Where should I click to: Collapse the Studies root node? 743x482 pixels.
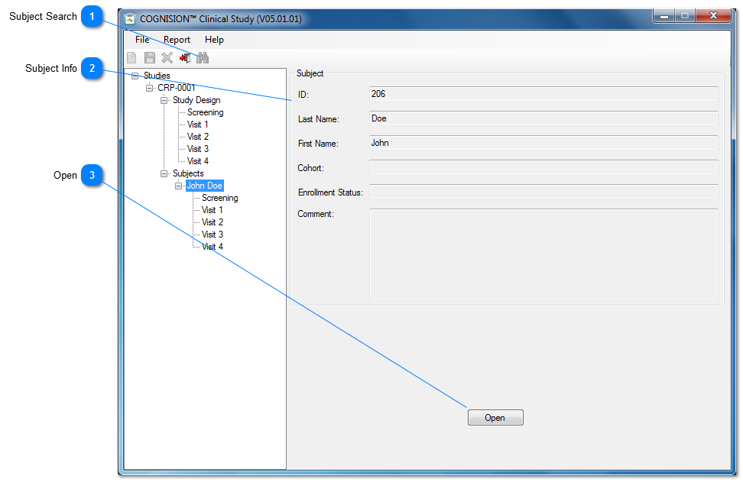click(x=135, y=76)
